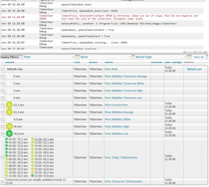This screenshot has width=209, height=187.
Task: Open the Price Statistics Tomorrow Average device link
Action: [126, 76]
